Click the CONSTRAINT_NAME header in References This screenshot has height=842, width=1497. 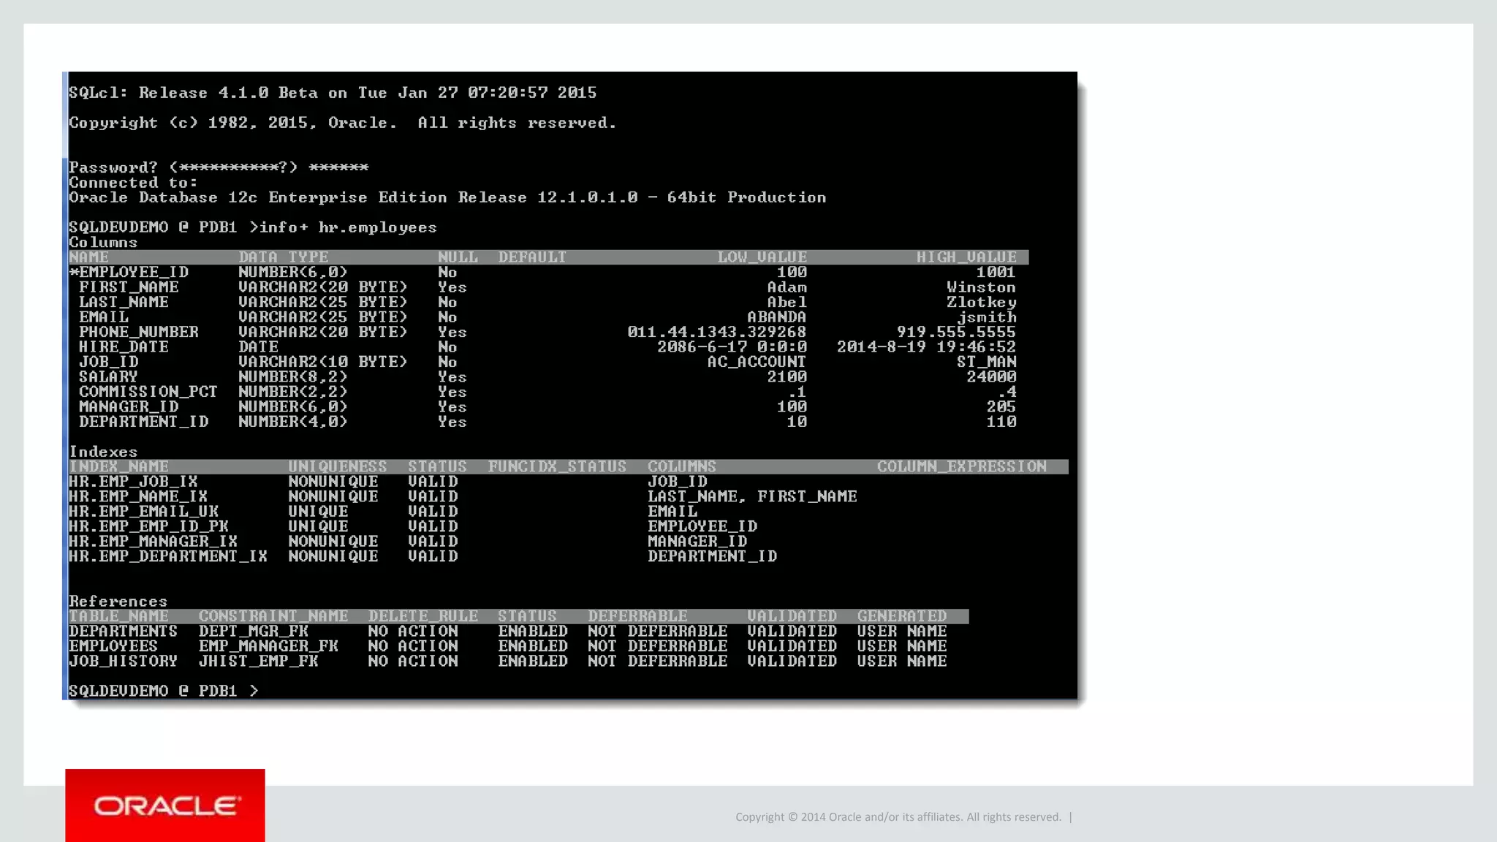[273, 616]
